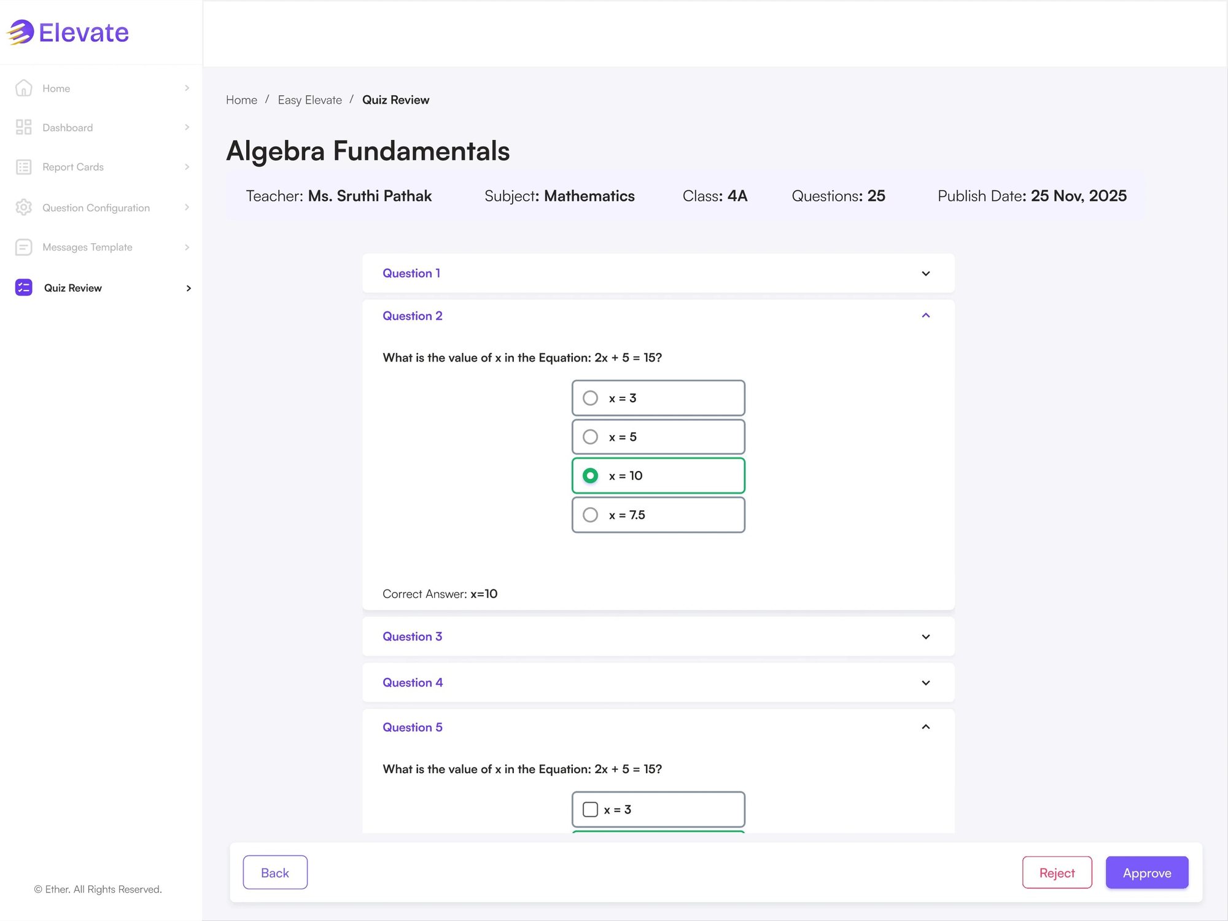The width and height of the screenshot is (1228, 921).
Task: Click the 'Correct Answer: x=10' text
Action: click(440, 594)
